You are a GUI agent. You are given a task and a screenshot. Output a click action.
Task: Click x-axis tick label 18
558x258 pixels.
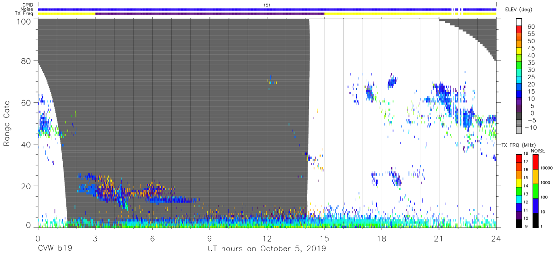click(382, 238)
